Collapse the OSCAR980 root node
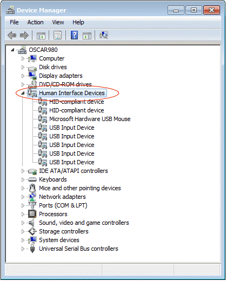Screen dimensions: 226x281 pyautogui.click(x=12, y=50)
